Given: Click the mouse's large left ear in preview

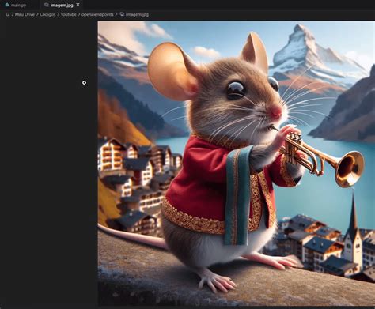Looking at the screenshot, I should click(x=172, y=71).
